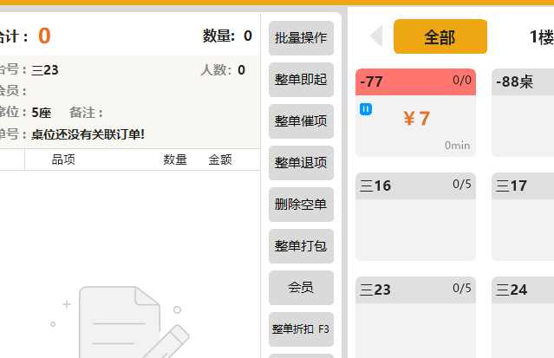Delete empty orders with 删除空单
Viewport: 554px width, 358px height.
tap(301, 205)
